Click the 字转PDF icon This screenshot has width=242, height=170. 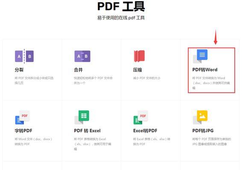23,117
